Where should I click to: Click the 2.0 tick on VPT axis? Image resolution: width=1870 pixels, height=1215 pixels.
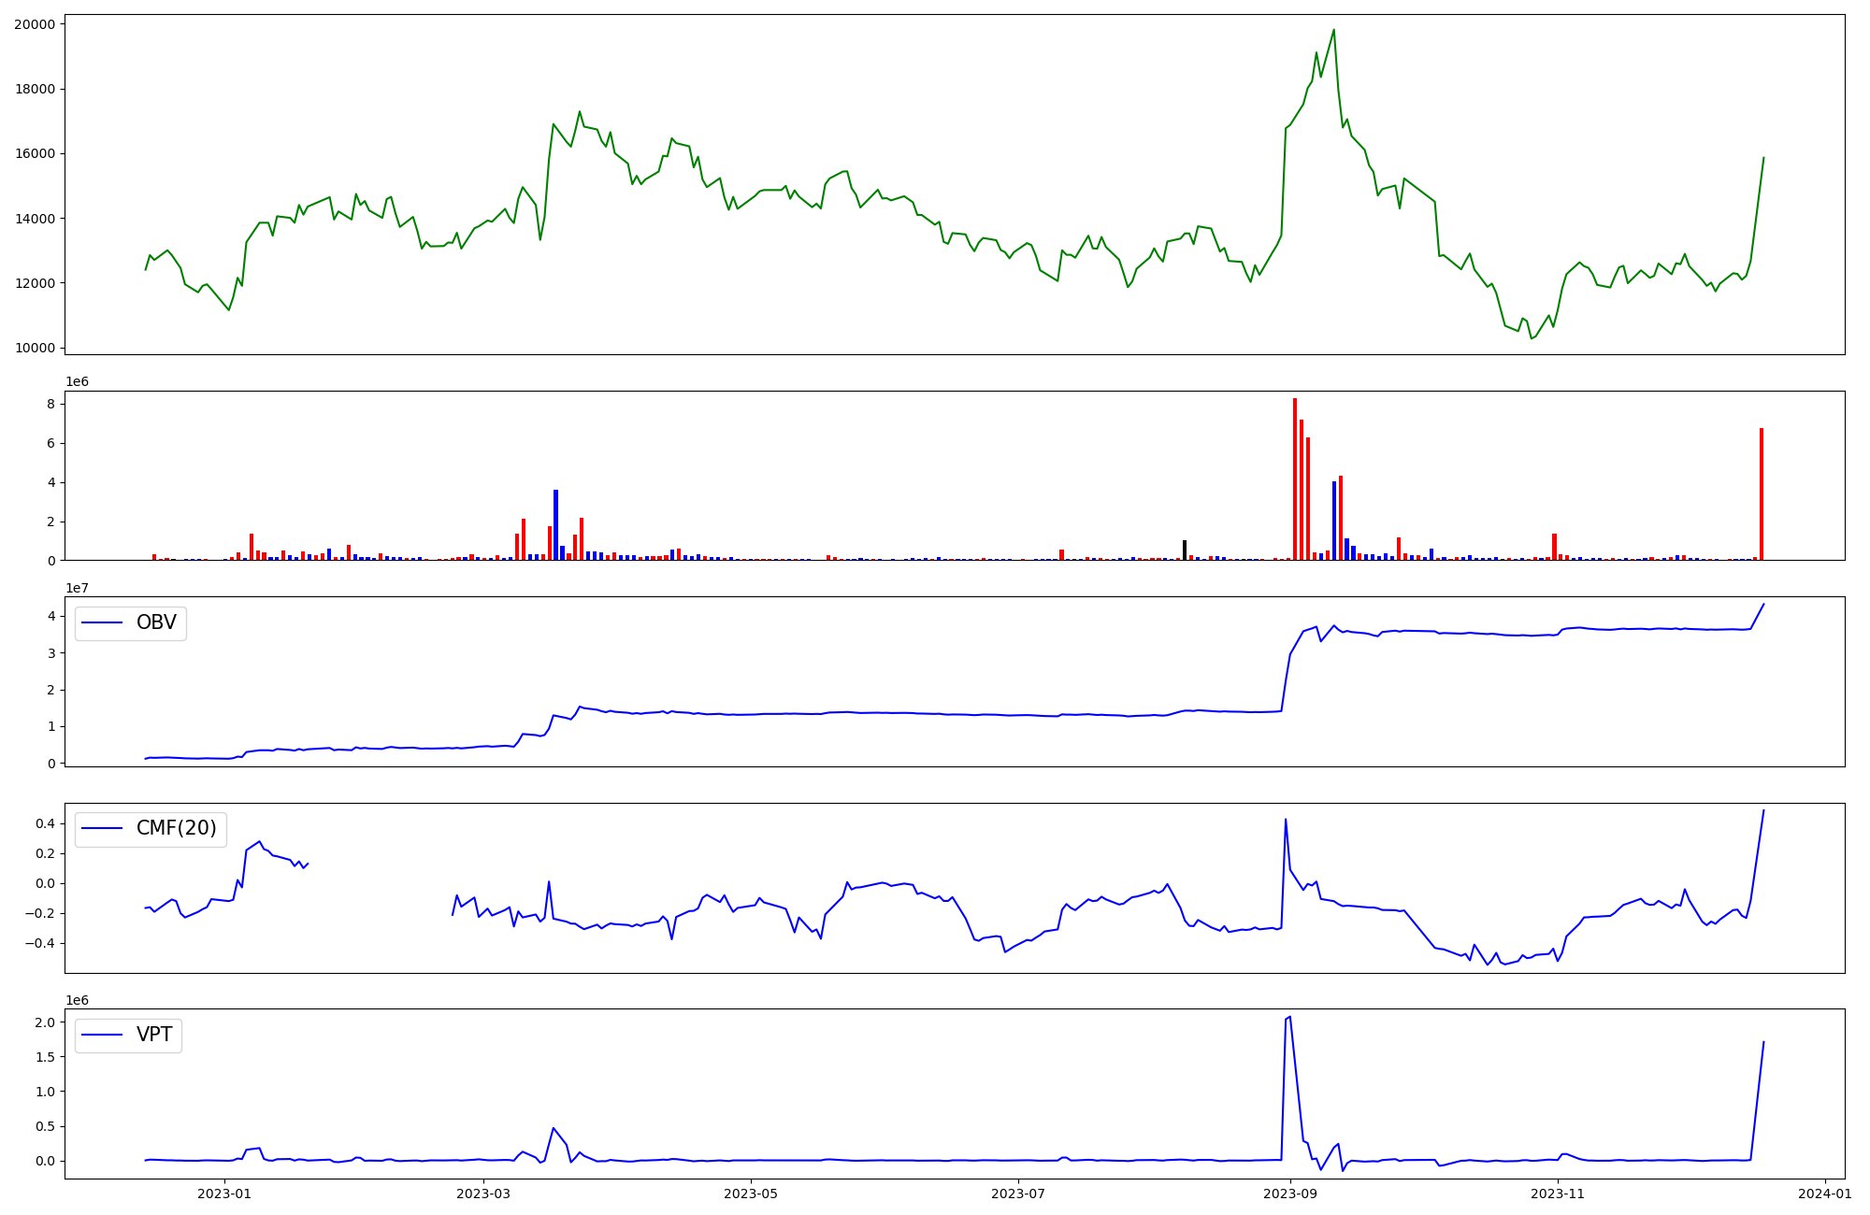point(44,1022)
